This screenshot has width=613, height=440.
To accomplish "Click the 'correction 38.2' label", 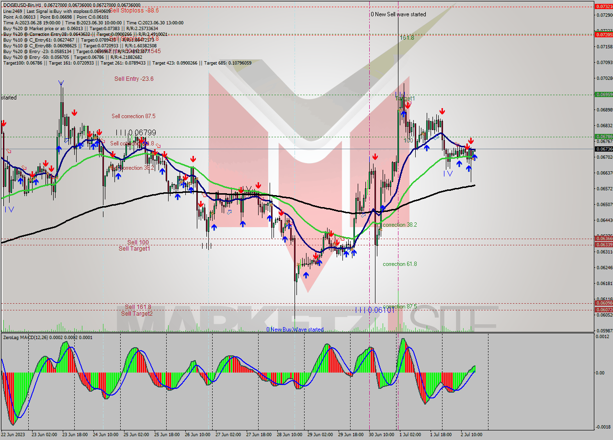I will tap(399, 225).
